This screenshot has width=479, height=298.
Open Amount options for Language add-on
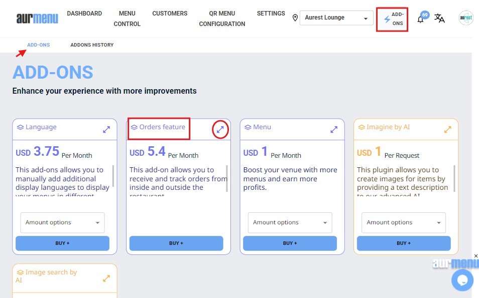coord(62,222)
